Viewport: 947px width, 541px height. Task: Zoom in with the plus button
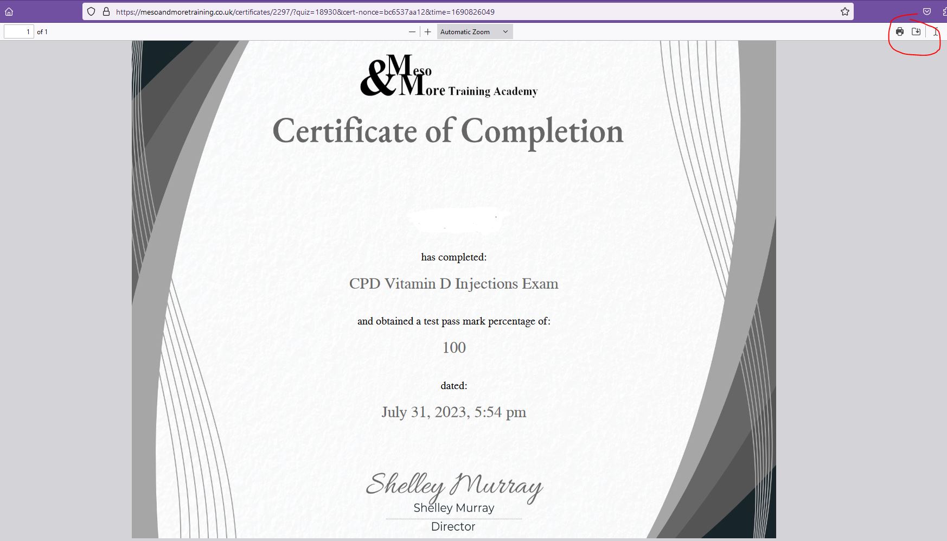pyautogui.click(x=427, y=32)
